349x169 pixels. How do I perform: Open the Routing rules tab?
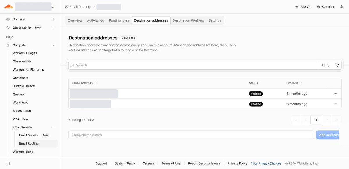tap(119, 20)
